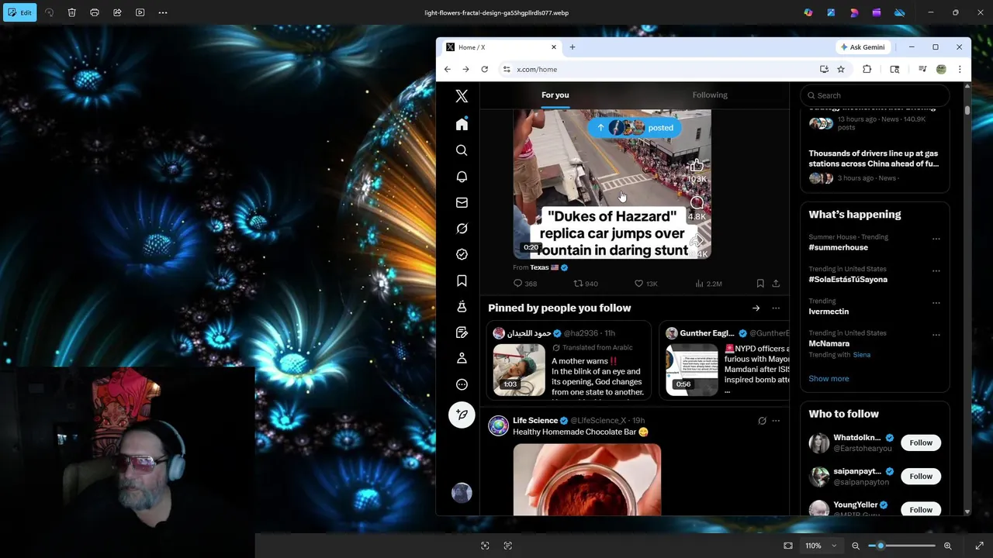Viewport: 993px width, 558px height.
Task: Open Explore search icon in X sidebar
Action: [462, 150]
